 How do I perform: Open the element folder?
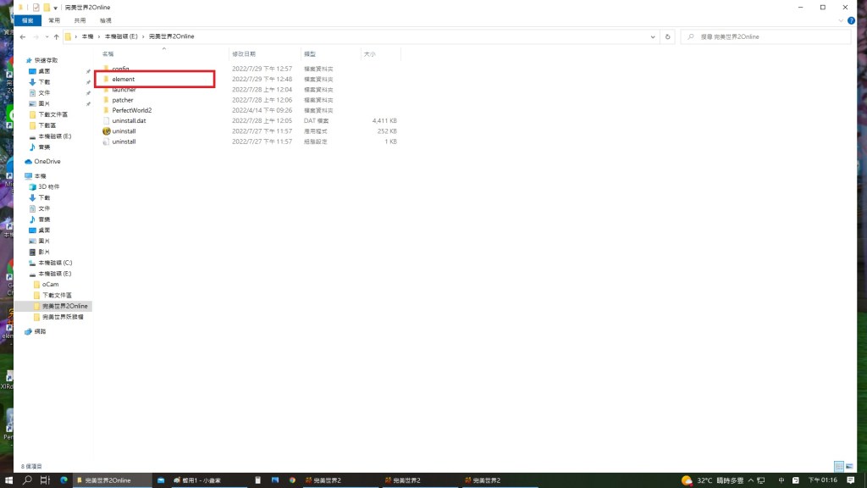pyautogui.click(x=123, y=79)
